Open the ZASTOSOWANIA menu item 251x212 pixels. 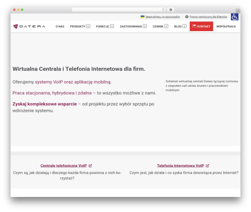coord(131,27)
